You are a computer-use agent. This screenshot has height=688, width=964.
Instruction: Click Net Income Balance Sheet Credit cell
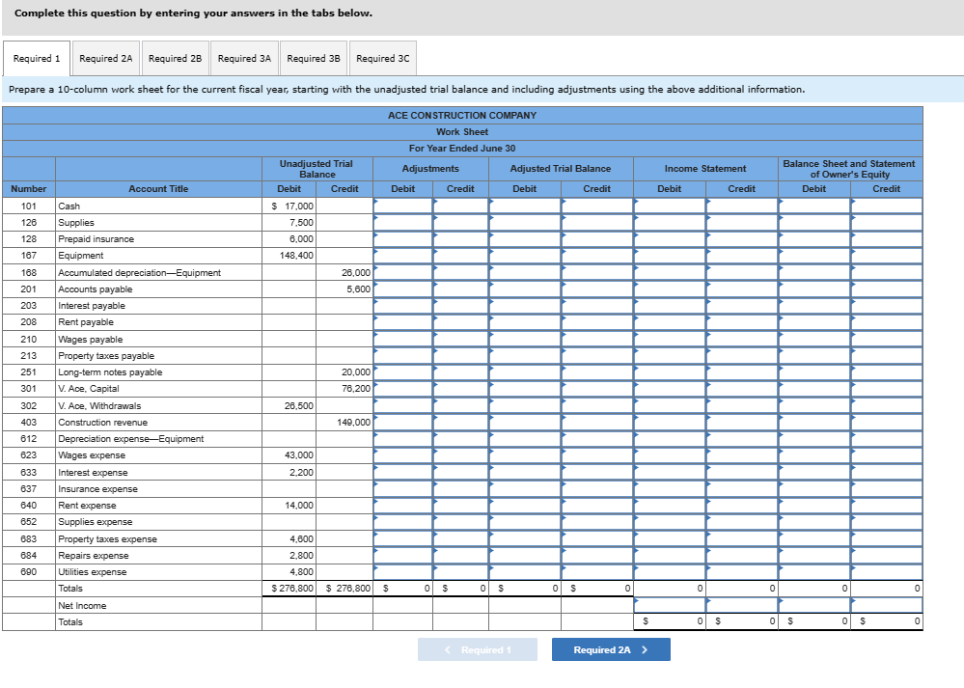887,605
